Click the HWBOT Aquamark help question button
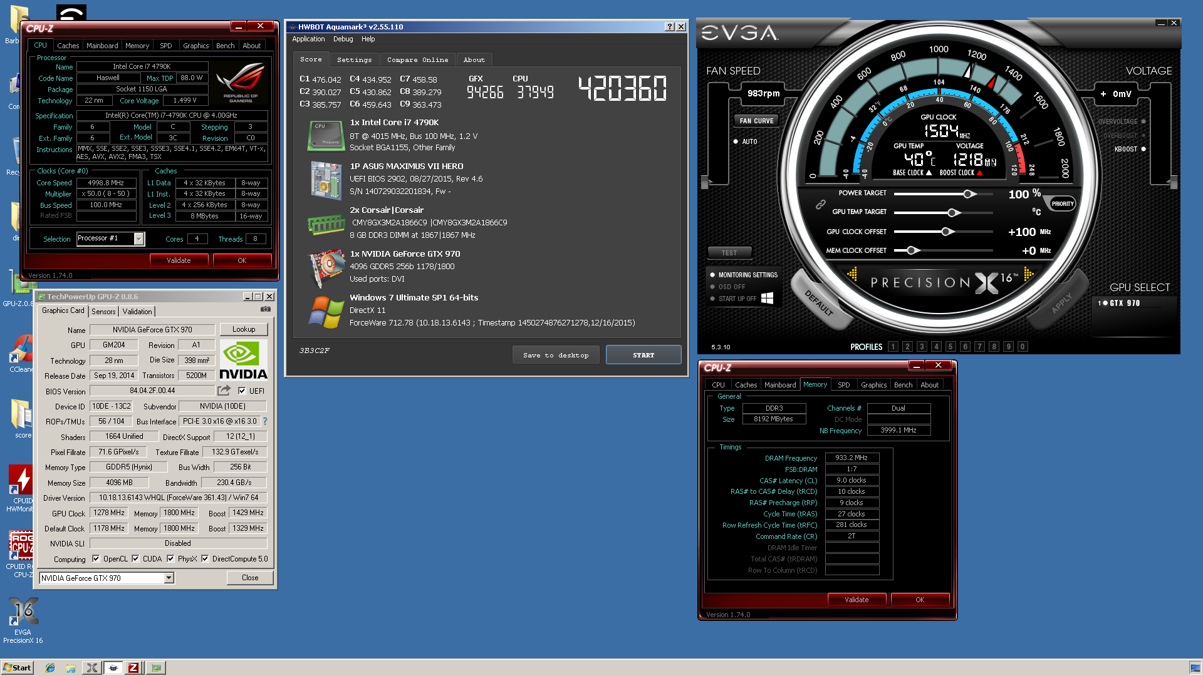This screenshot has height=676, width=1203. coord(670,26)
